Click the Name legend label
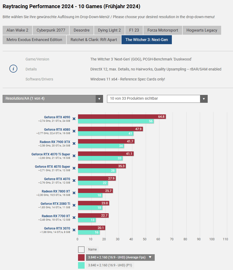 click(92, 249)
